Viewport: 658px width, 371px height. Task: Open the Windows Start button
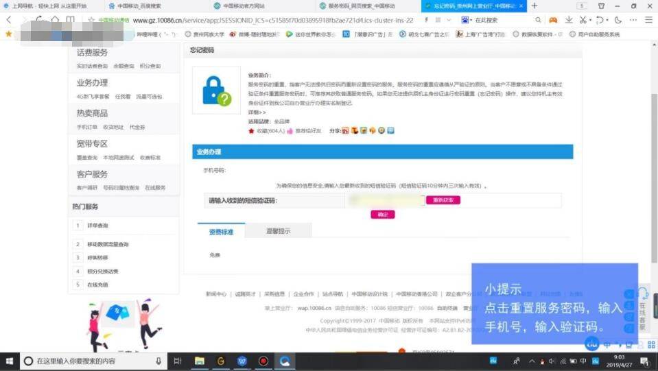pyautogui.click(x=9, y=361)
